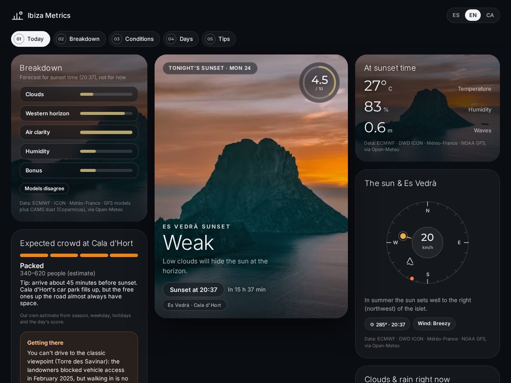Switch language to EN
This screenshot has height=383, width=511.
[x=473, y=15]
